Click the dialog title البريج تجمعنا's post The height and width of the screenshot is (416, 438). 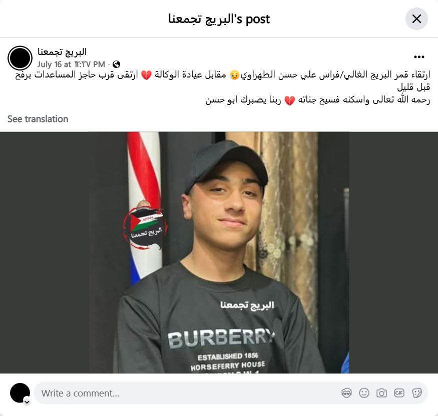pyautogui.click(x=219, y=19)
